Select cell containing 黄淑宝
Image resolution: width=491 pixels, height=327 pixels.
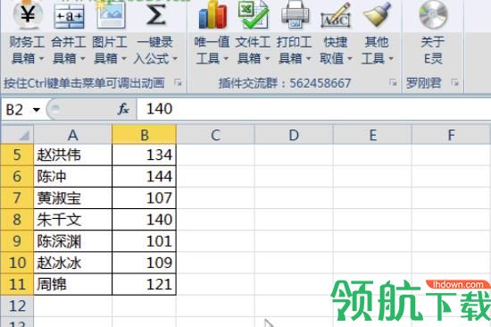[72, 198]
